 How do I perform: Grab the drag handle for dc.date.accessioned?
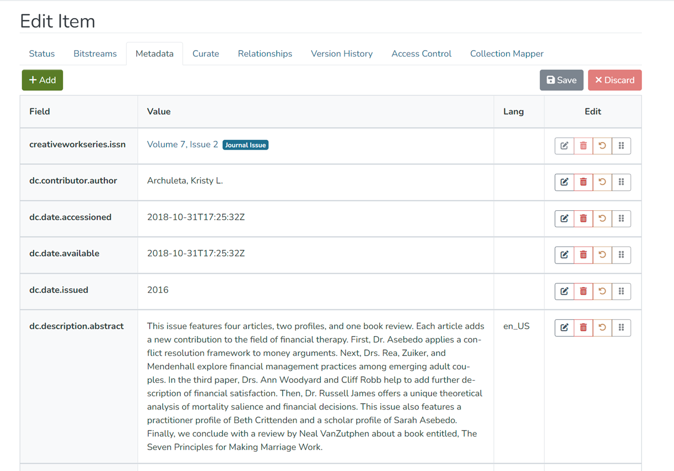621,218
